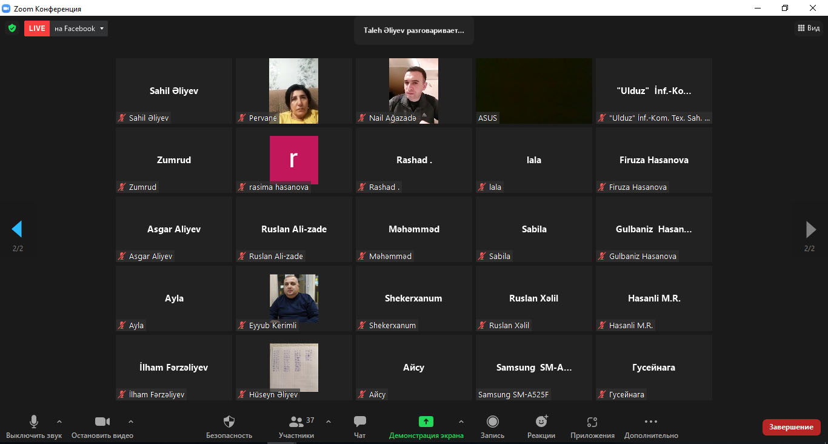Open the Безопасность security menu
828x444 pixels.
[x=229, y=427]
